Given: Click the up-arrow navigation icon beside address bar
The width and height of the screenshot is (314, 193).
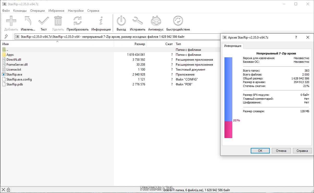Looking at the screenshot, I should pyautogui.click(x=7, y=37).
